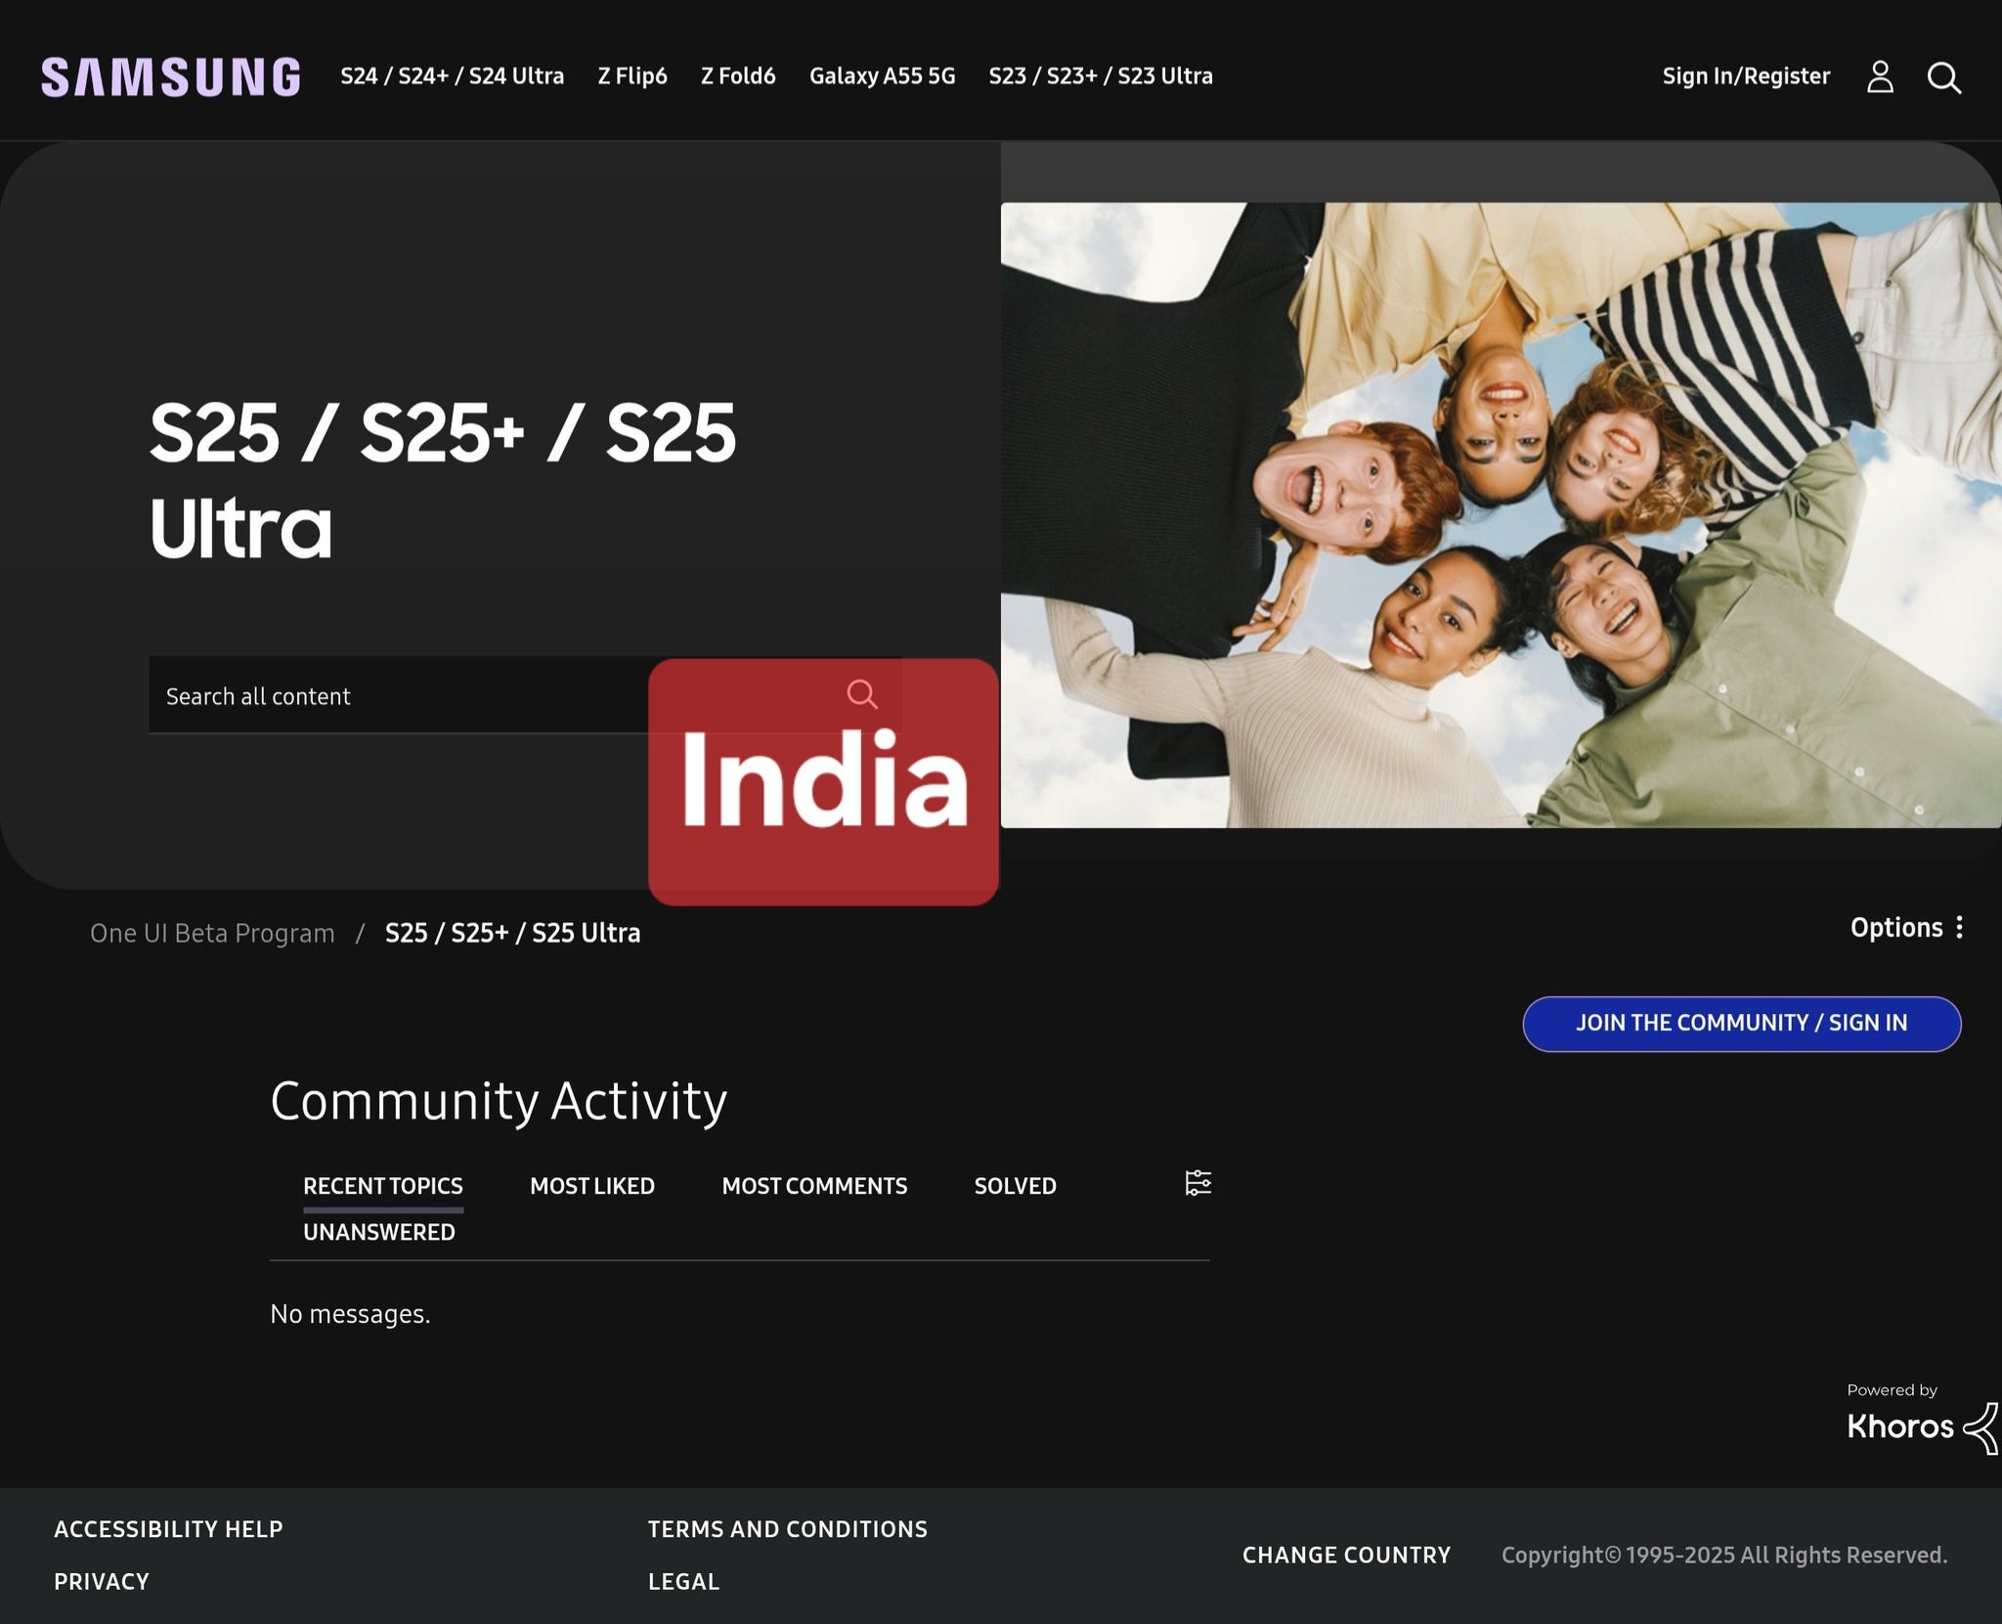The width and height of the screenshot is (2002, 1624).
Task: Switch to the Most Comments tab
Action: point(814,1186)
